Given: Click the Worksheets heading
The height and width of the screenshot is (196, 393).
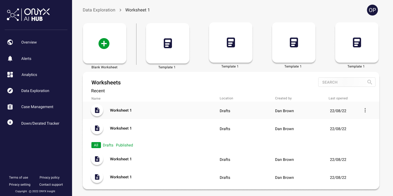Looking at the screenshot, I should coord(106,82).
